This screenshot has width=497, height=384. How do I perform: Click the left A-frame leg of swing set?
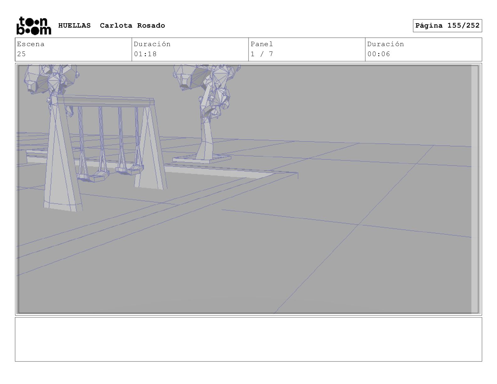click(62, 154)
